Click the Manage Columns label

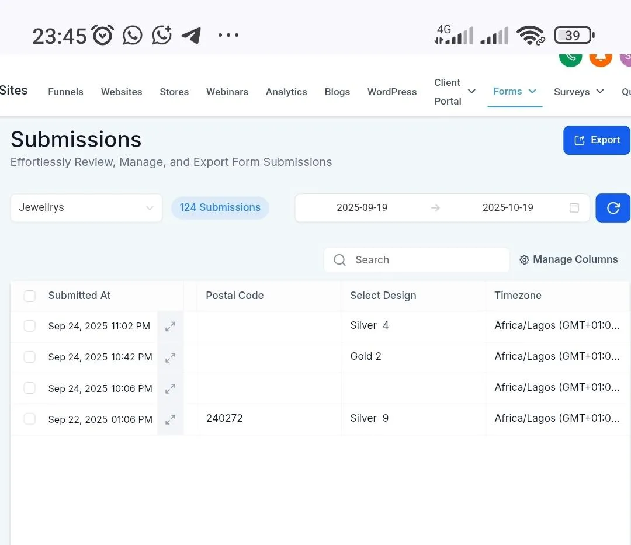pos(575,259)
